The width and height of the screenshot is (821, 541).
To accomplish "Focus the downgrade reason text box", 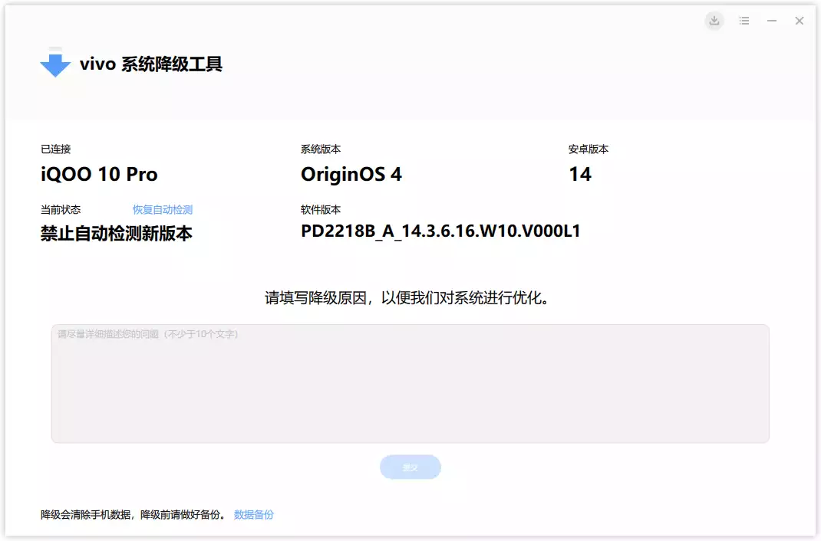I will click(x=410, y=384).
